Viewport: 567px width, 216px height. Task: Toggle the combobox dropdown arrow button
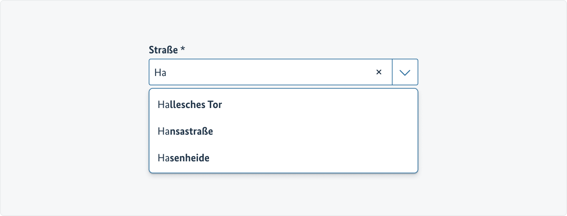pyautogui.click(x=405, y=72)
